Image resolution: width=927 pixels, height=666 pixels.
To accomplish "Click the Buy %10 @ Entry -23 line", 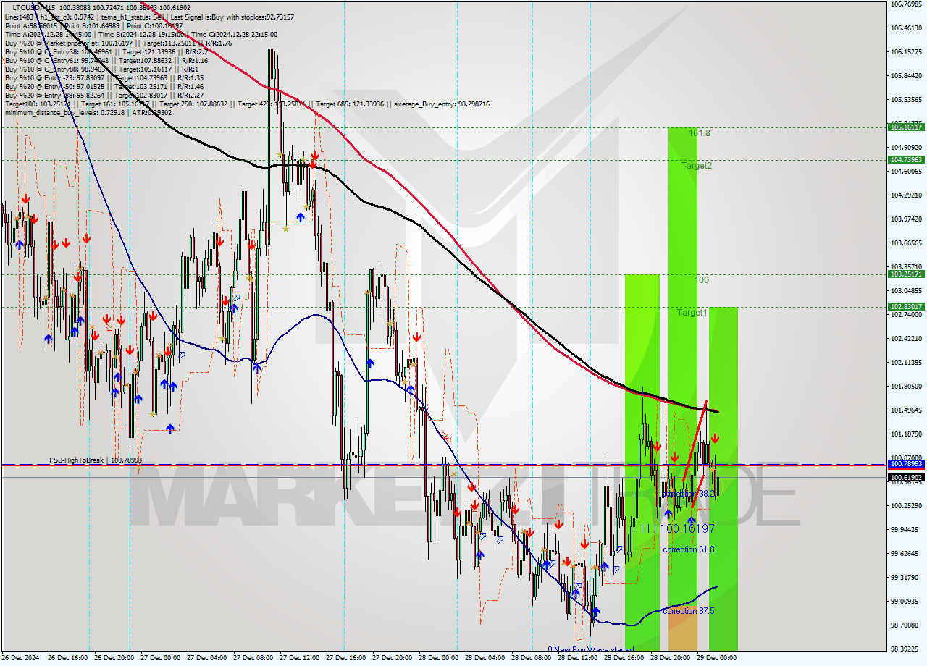I will click(104, 78).
